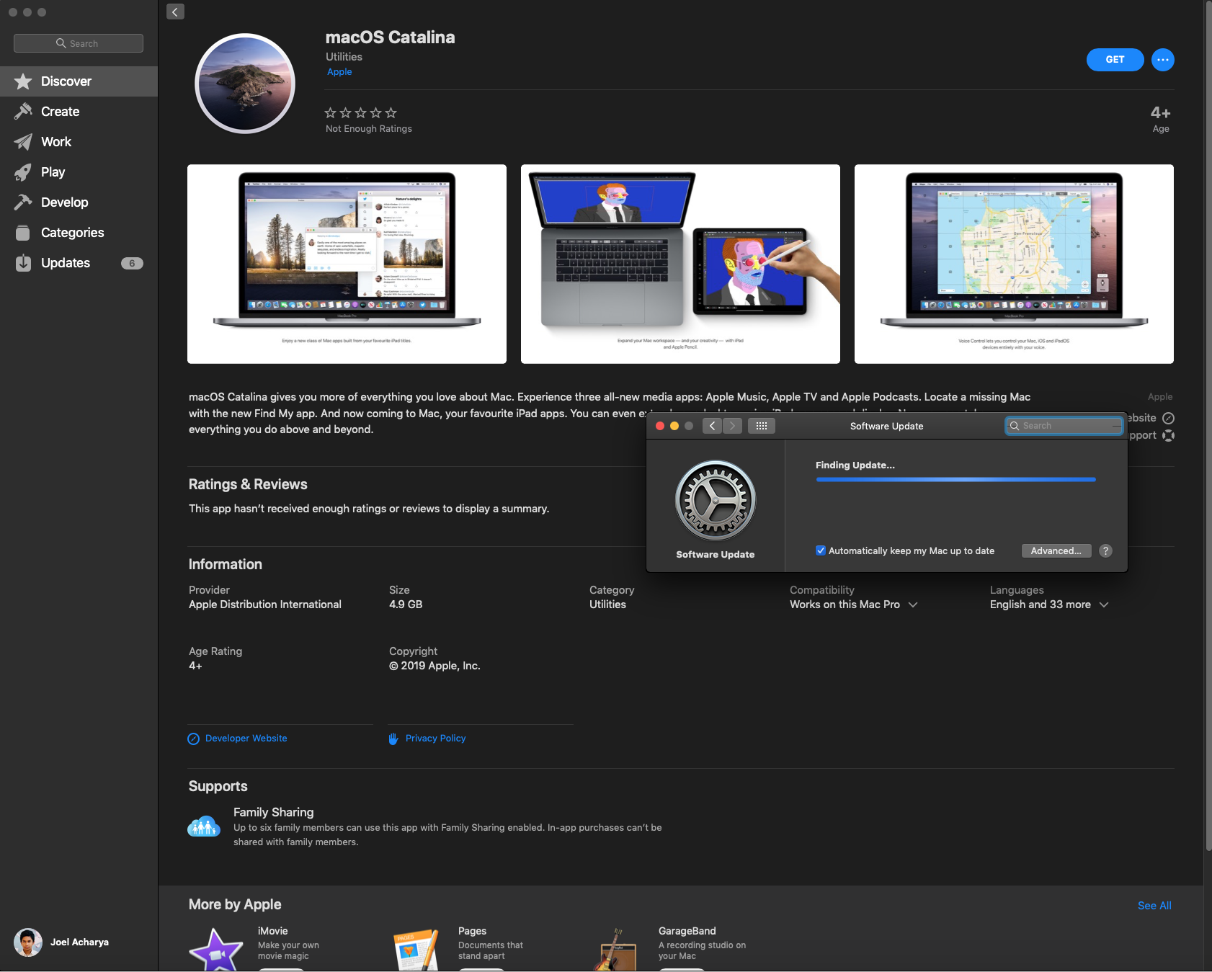Open the GarageBand app title

click(687, 931)
